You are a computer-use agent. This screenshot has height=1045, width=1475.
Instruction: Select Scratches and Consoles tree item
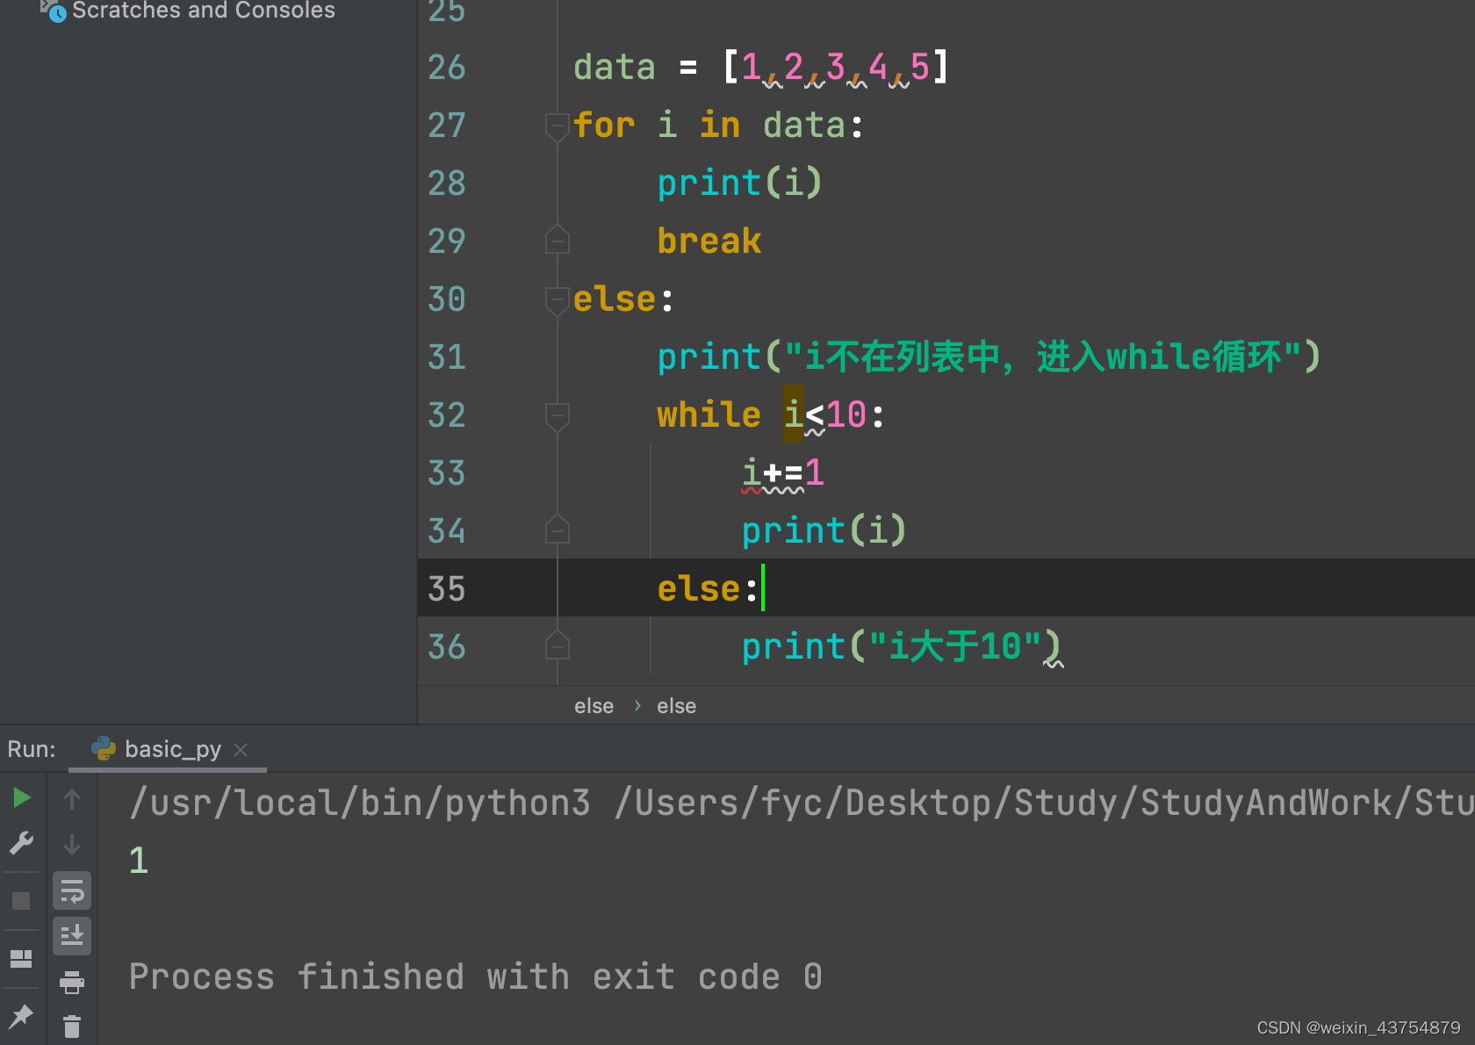pyautogui.click(x=203, y=11)
